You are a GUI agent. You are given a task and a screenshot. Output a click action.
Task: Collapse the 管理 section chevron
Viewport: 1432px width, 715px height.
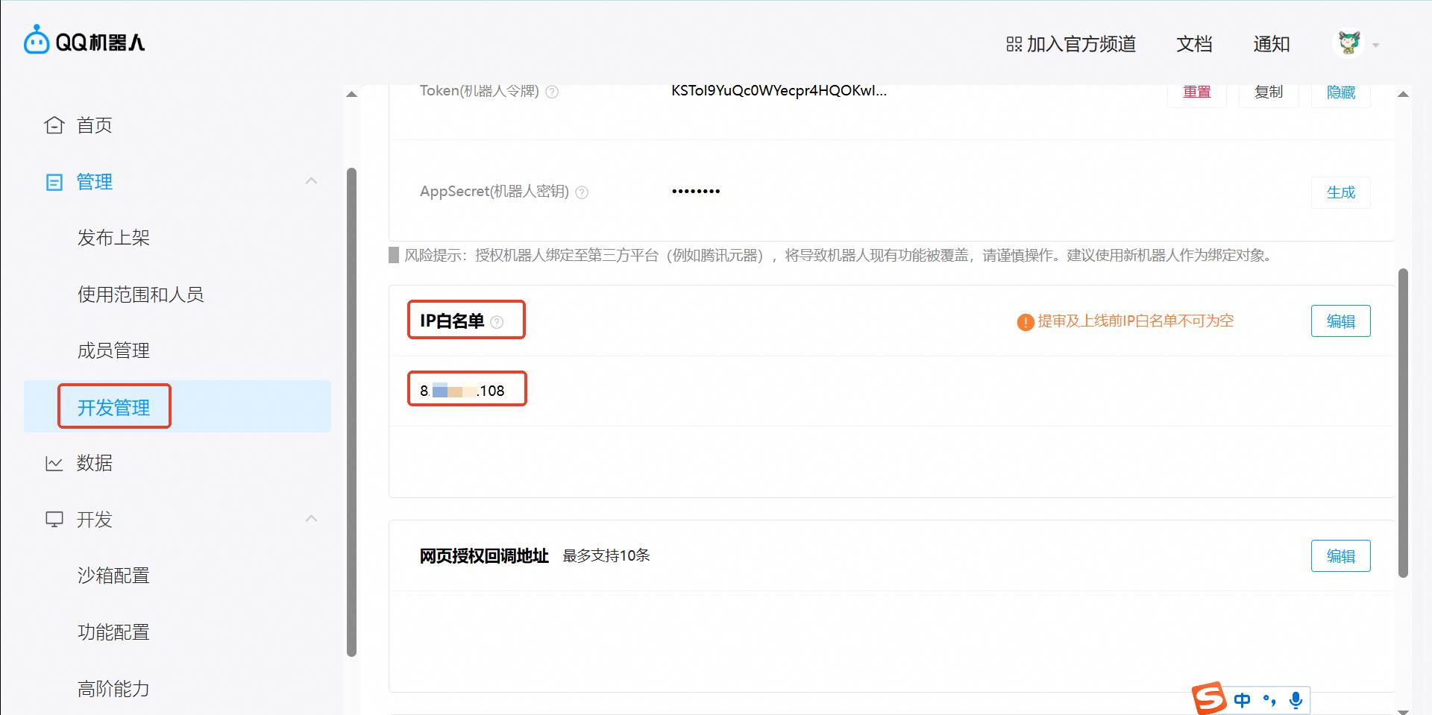(311, 181)
